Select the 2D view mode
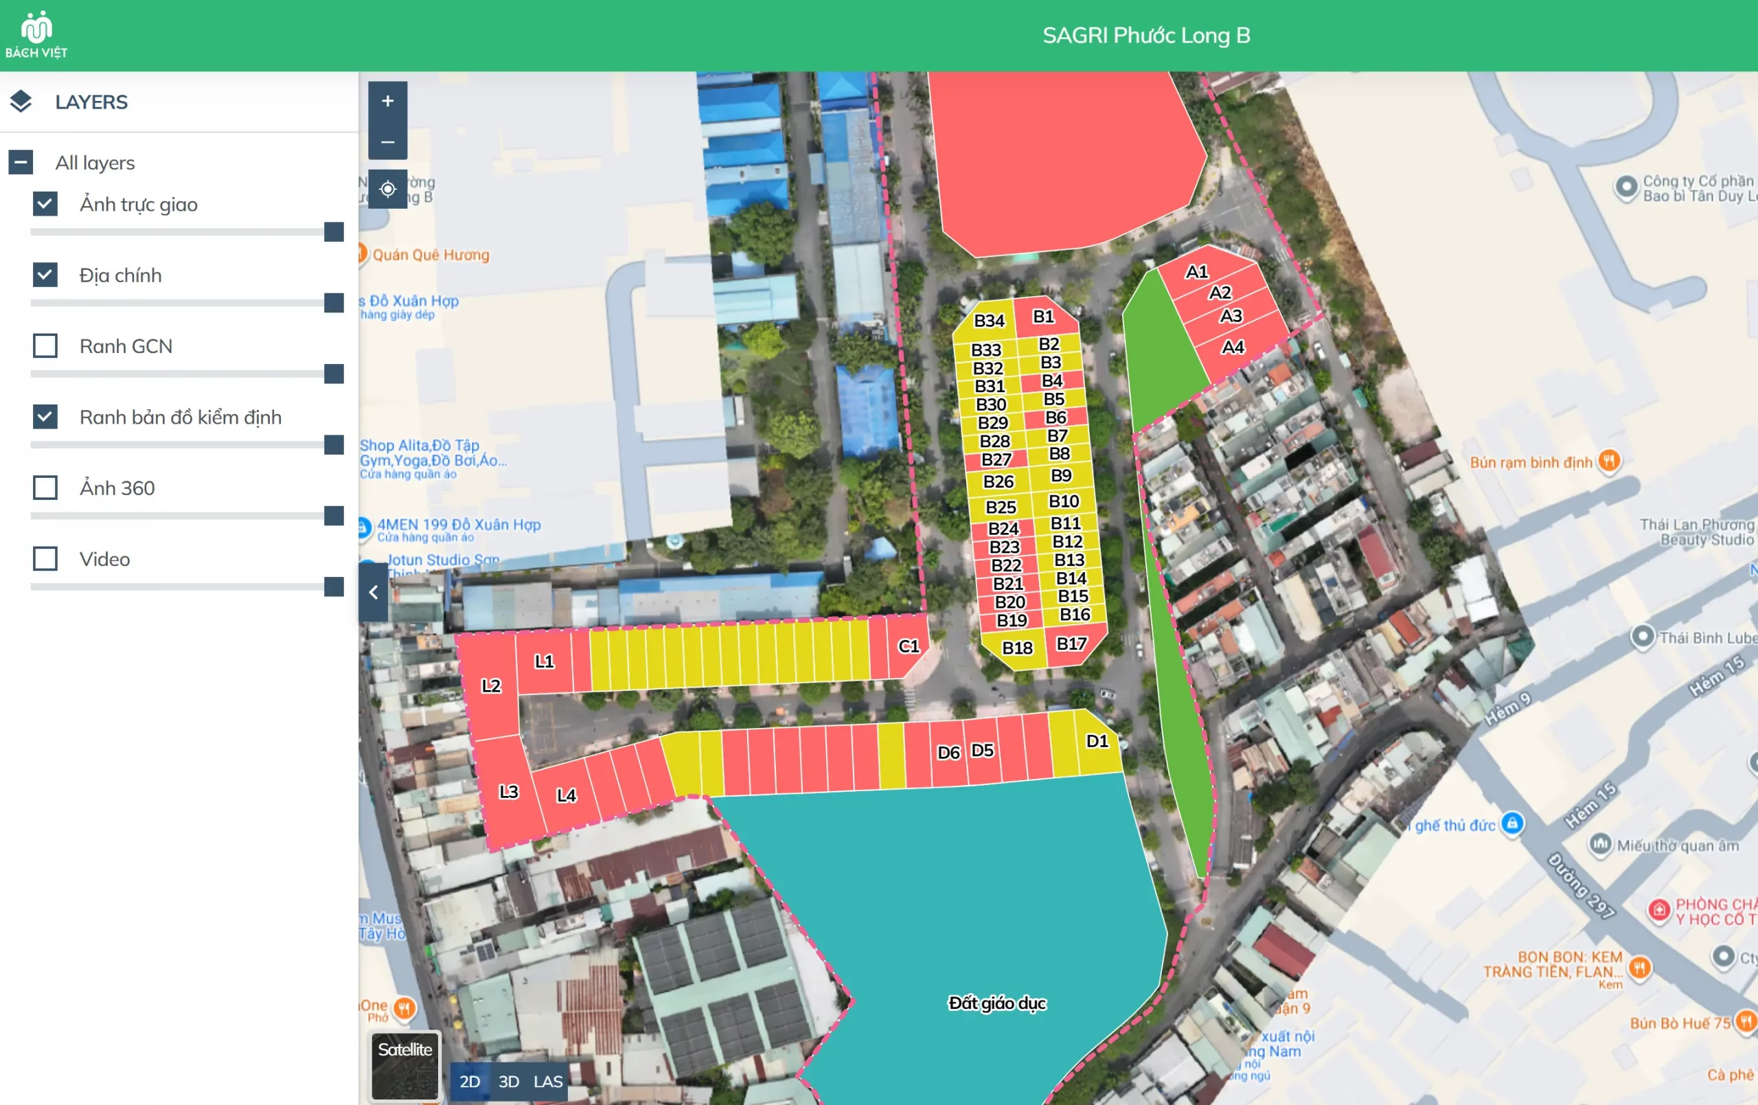The height and width of the screenshot is (1105, 1758). 470,1081
